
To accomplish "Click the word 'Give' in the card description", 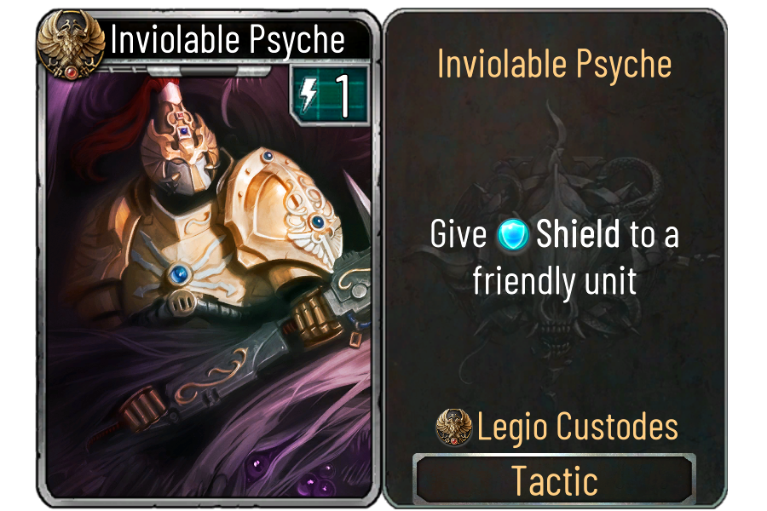I will click(458, 233).
